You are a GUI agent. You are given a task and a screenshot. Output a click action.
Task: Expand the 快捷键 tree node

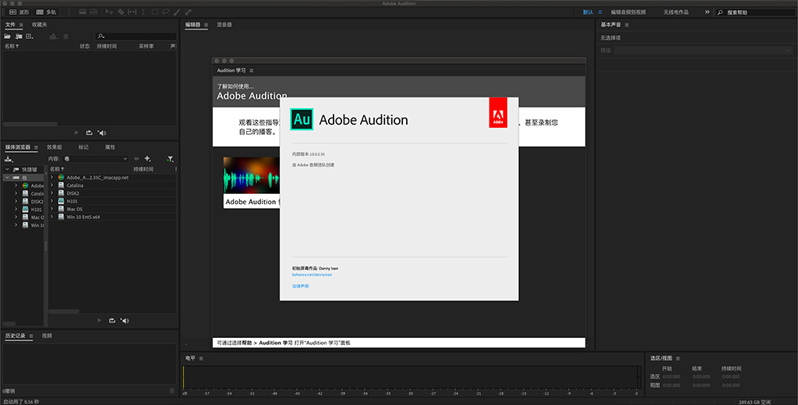8,170
